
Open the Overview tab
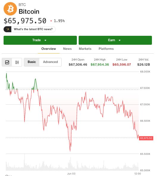pyautogui.click(x=49, y=49)
